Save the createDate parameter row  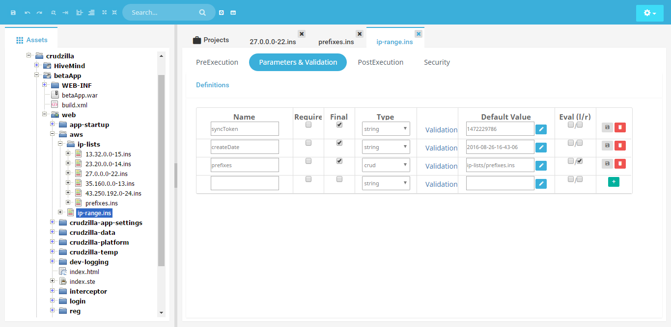tap(607, 146)
